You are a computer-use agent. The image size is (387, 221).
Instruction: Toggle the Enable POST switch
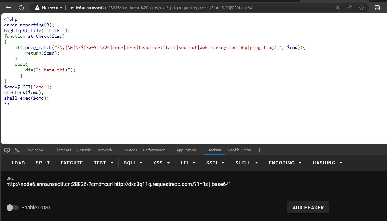click(x=12, y=208)
